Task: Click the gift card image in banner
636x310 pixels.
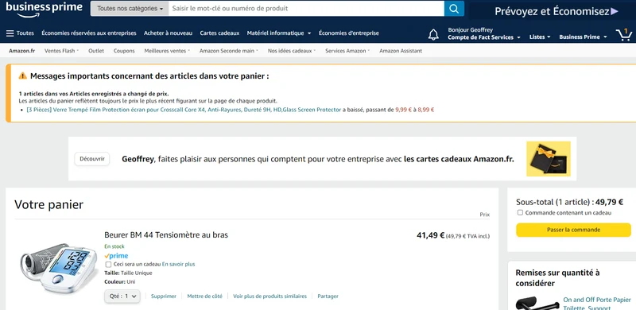Action: [549, 159]
